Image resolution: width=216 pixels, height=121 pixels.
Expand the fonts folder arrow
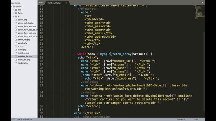point(13,13)
